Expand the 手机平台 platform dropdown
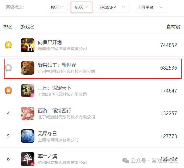 [150, 7]
